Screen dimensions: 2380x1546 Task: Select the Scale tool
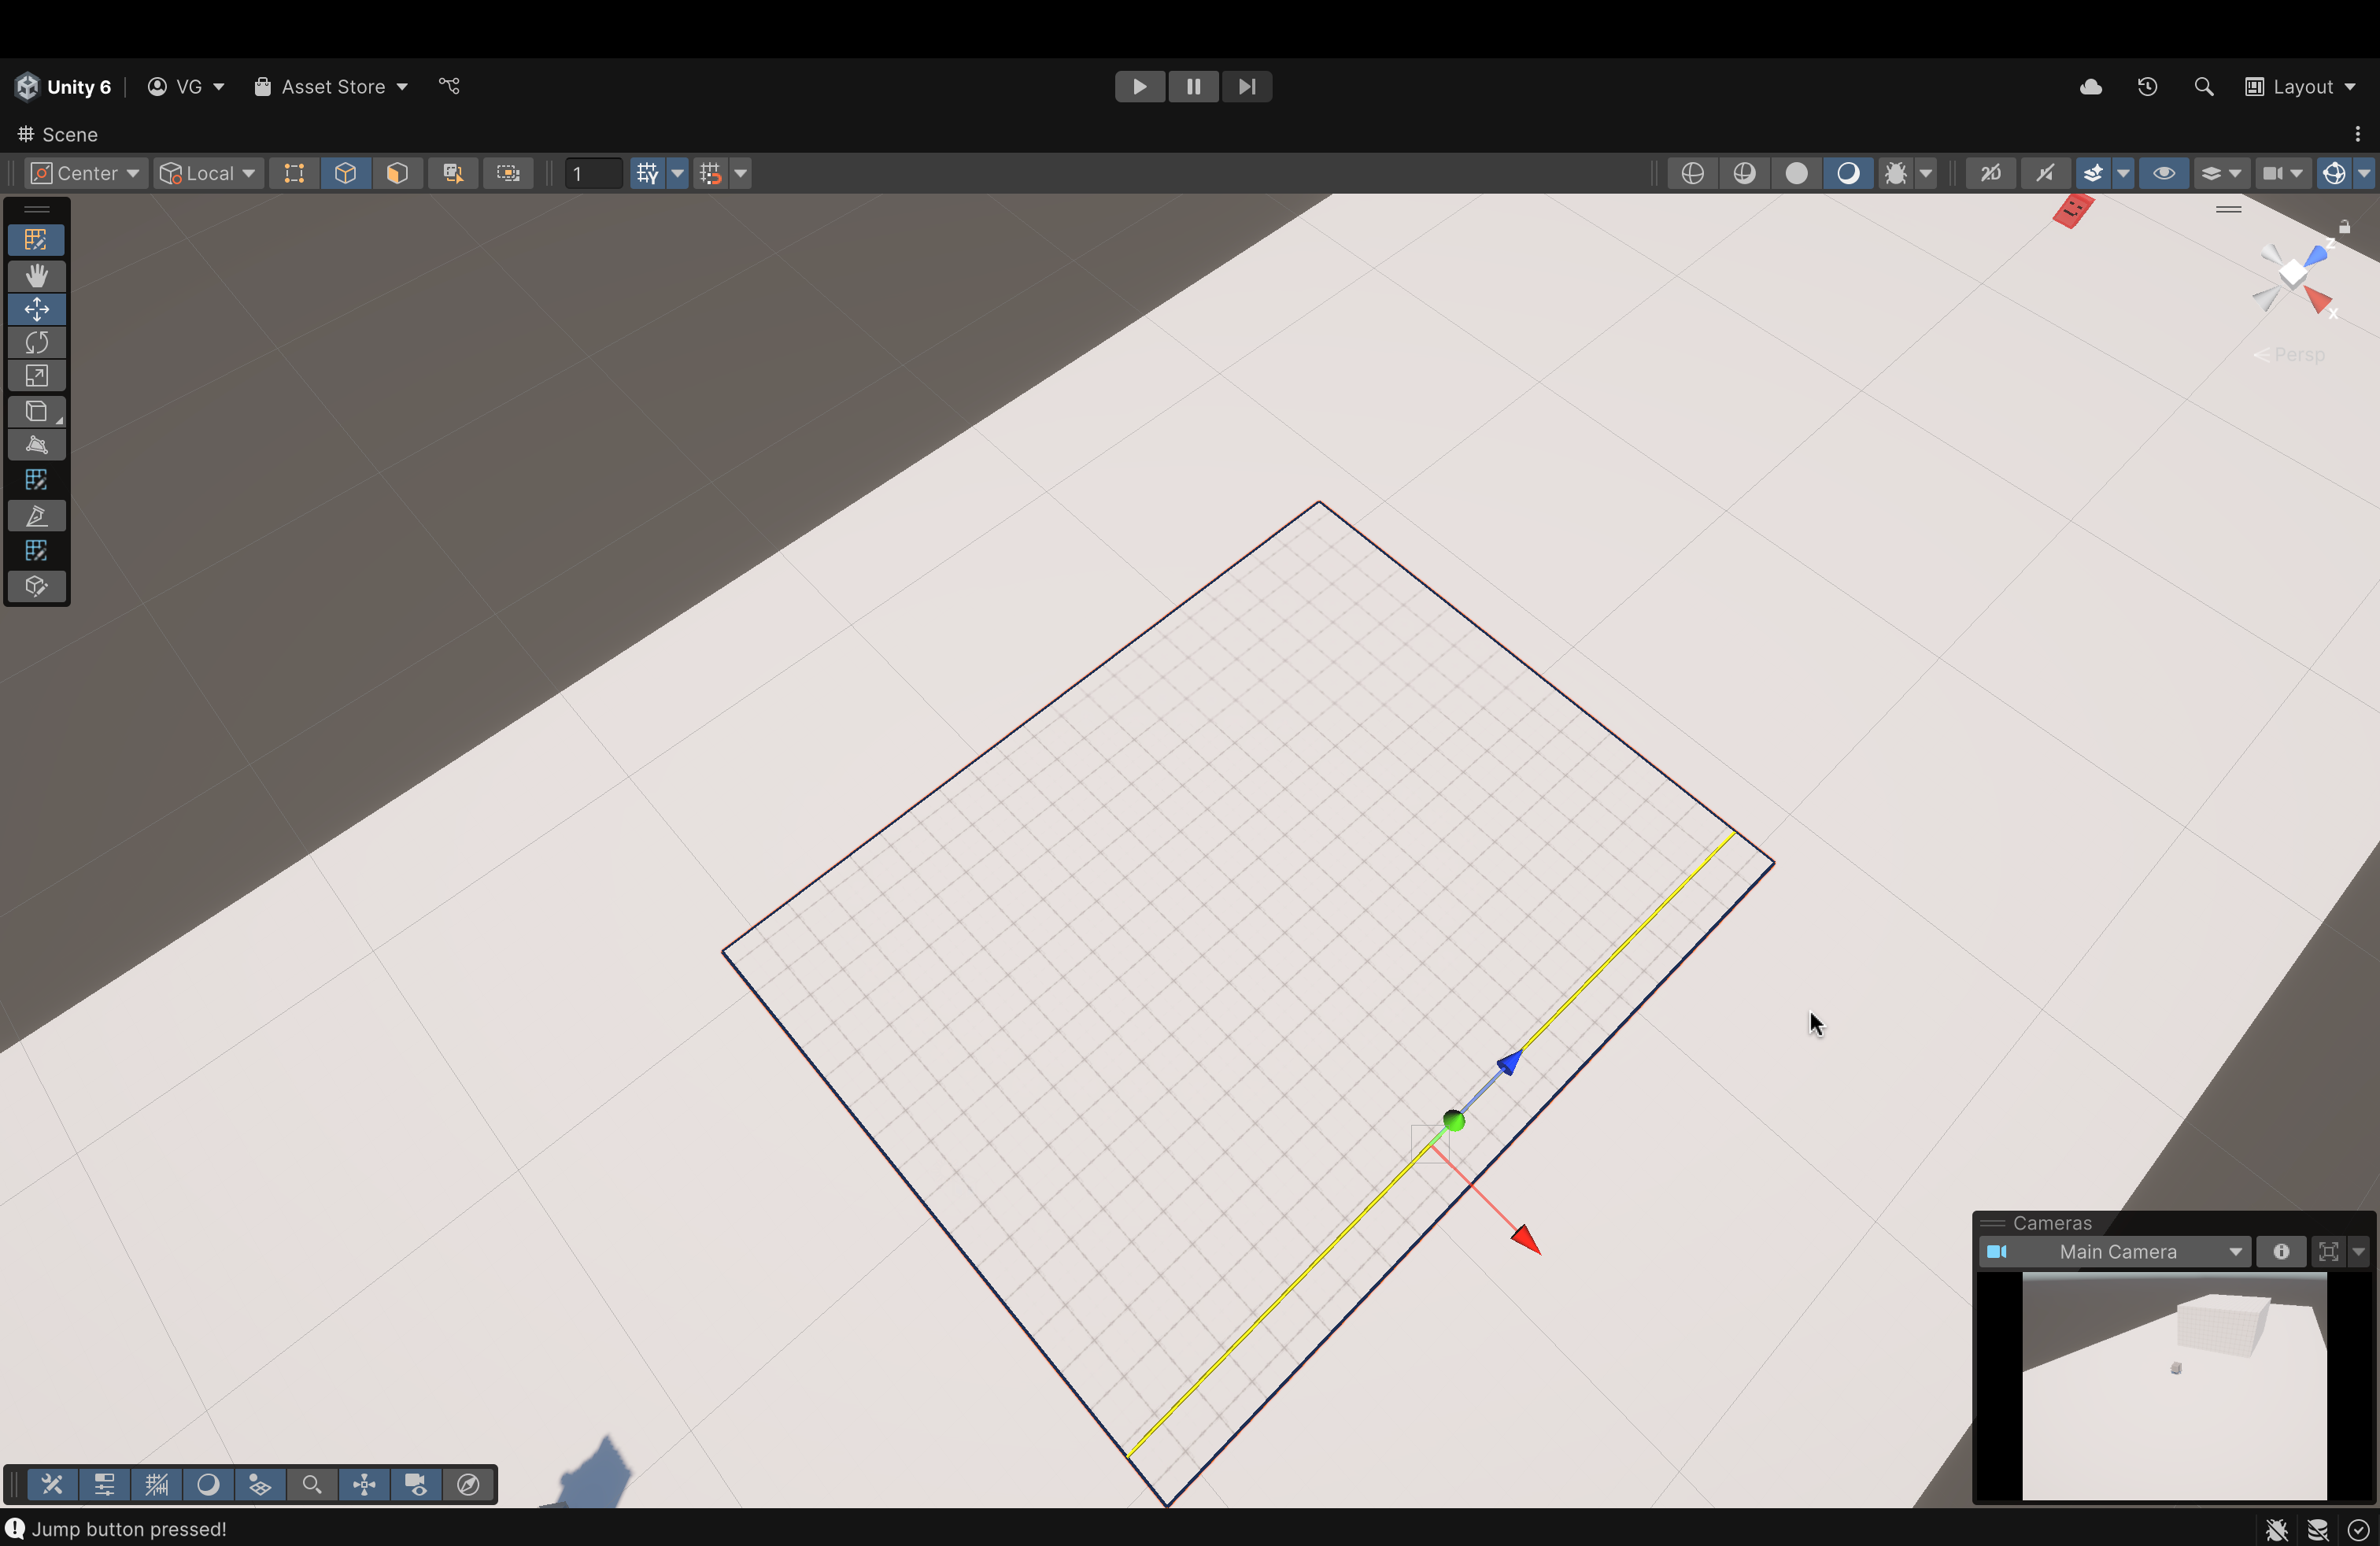pyautogui.click(x=36, y=377)
